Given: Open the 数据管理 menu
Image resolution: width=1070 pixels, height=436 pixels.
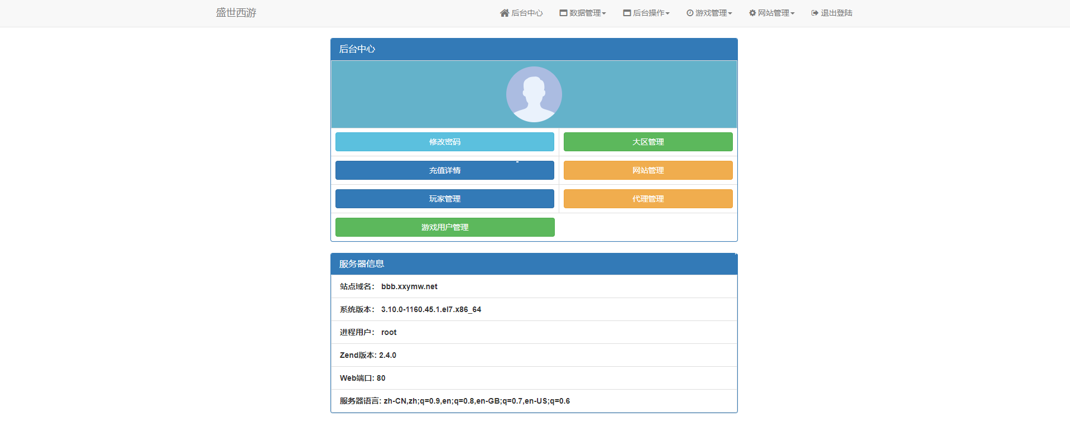Looking at the screenshot, I should 583,13.
